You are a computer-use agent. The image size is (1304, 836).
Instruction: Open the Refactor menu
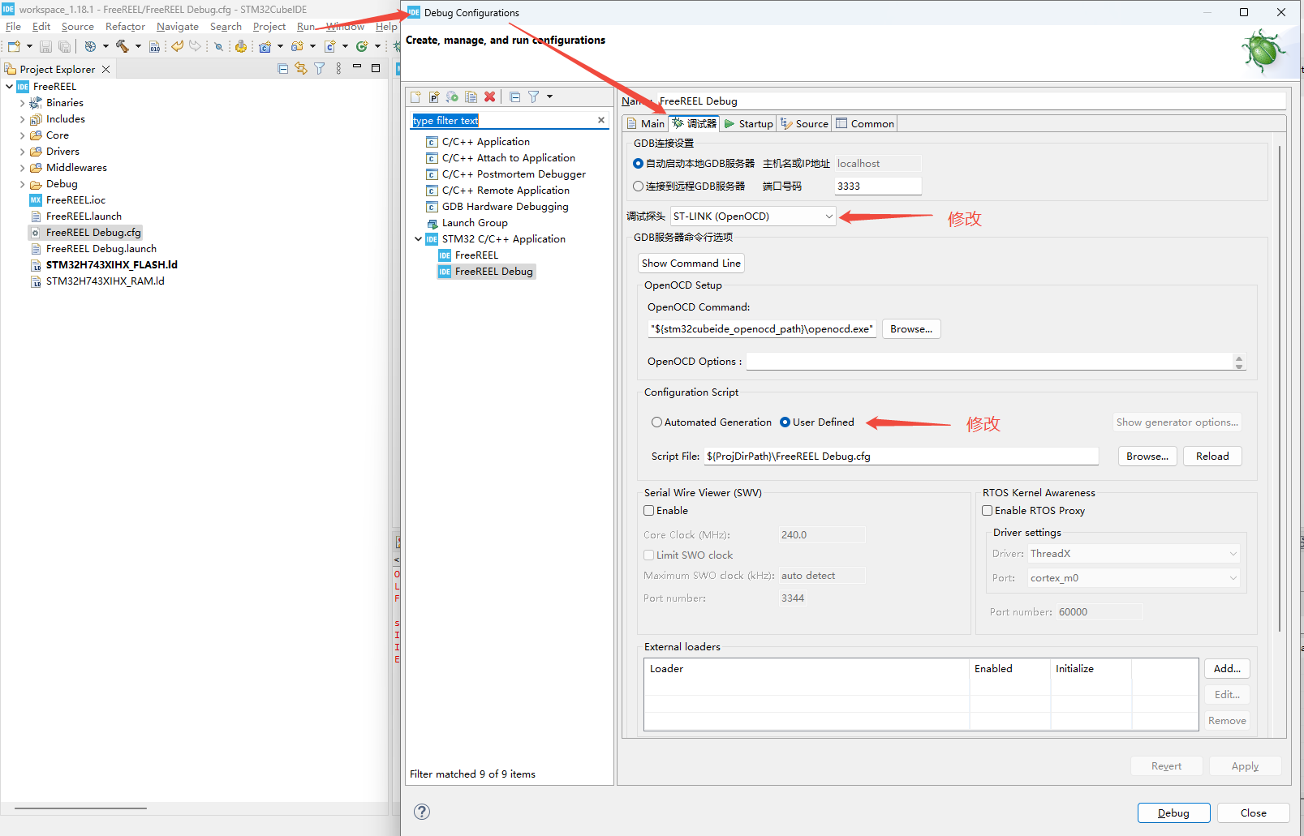125,27
